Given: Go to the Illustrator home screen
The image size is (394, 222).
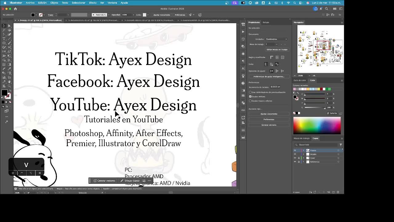Looking at the screenshot, I should [x=15, y=9].
